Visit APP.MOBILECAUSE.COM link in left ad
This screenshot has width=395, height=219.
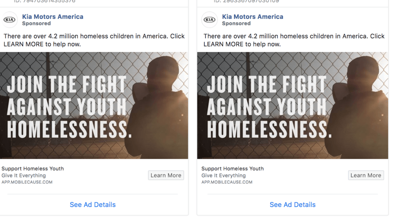coord(27,182)
